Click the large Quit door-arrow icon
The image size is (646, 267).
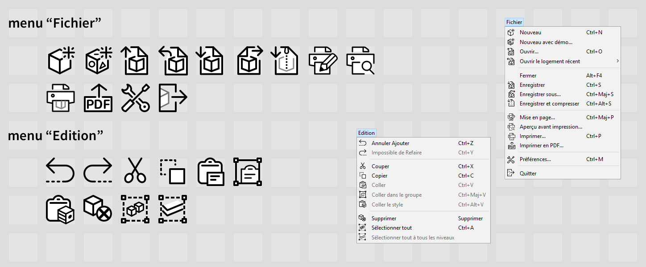pos(173,98)
